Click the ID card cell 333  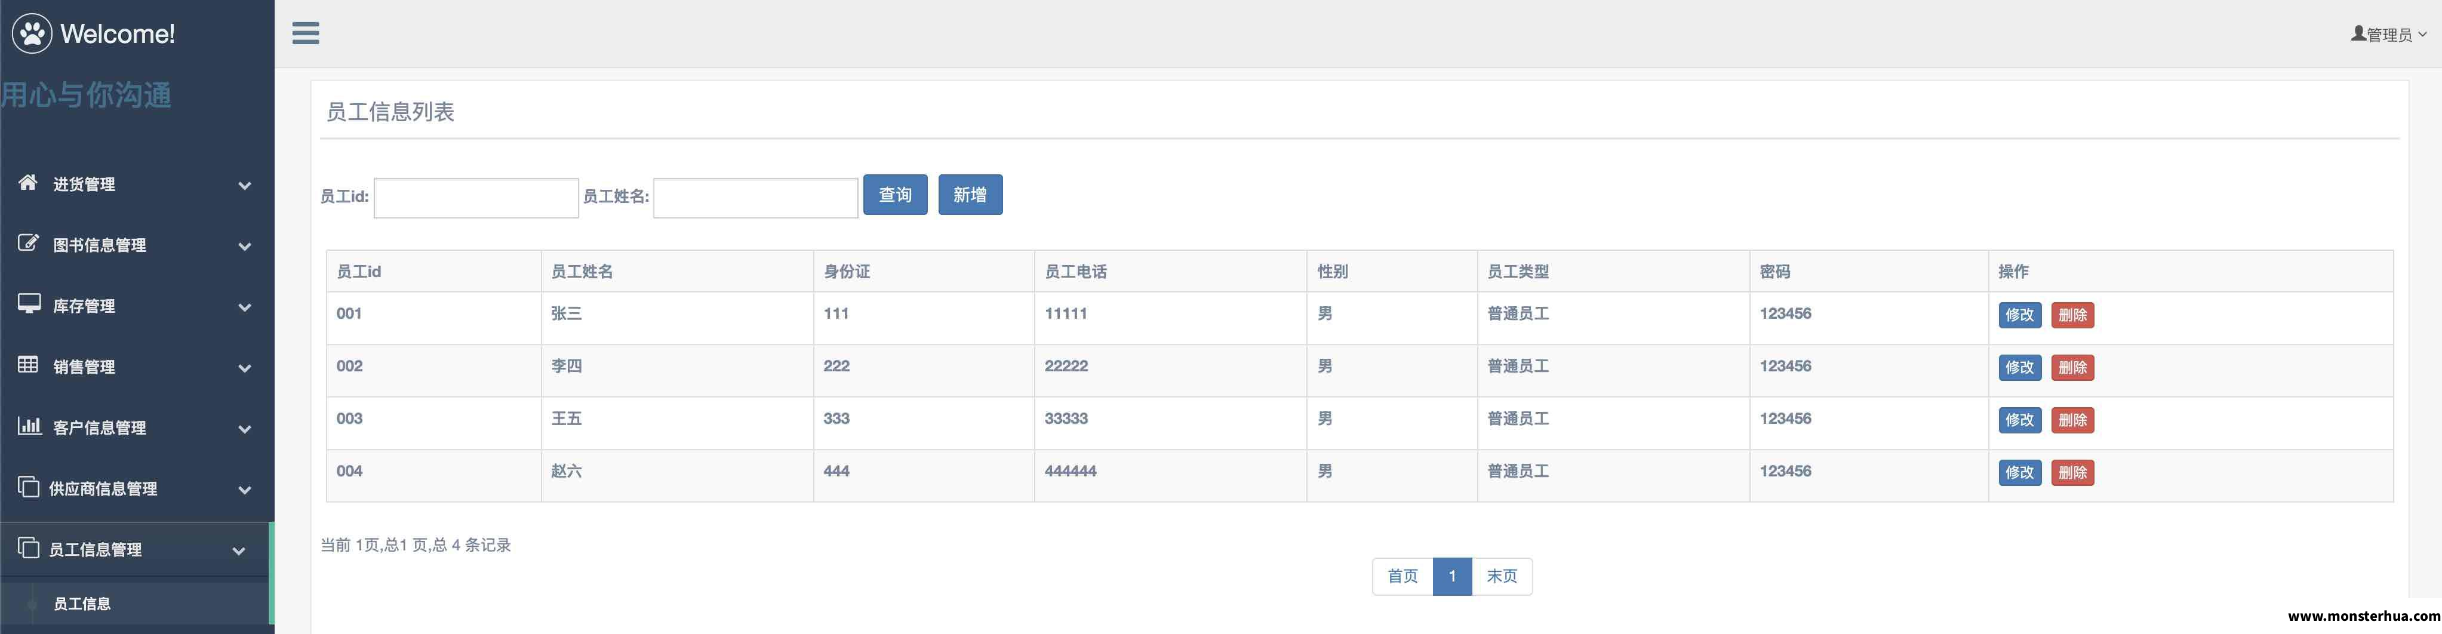(923, 423)
